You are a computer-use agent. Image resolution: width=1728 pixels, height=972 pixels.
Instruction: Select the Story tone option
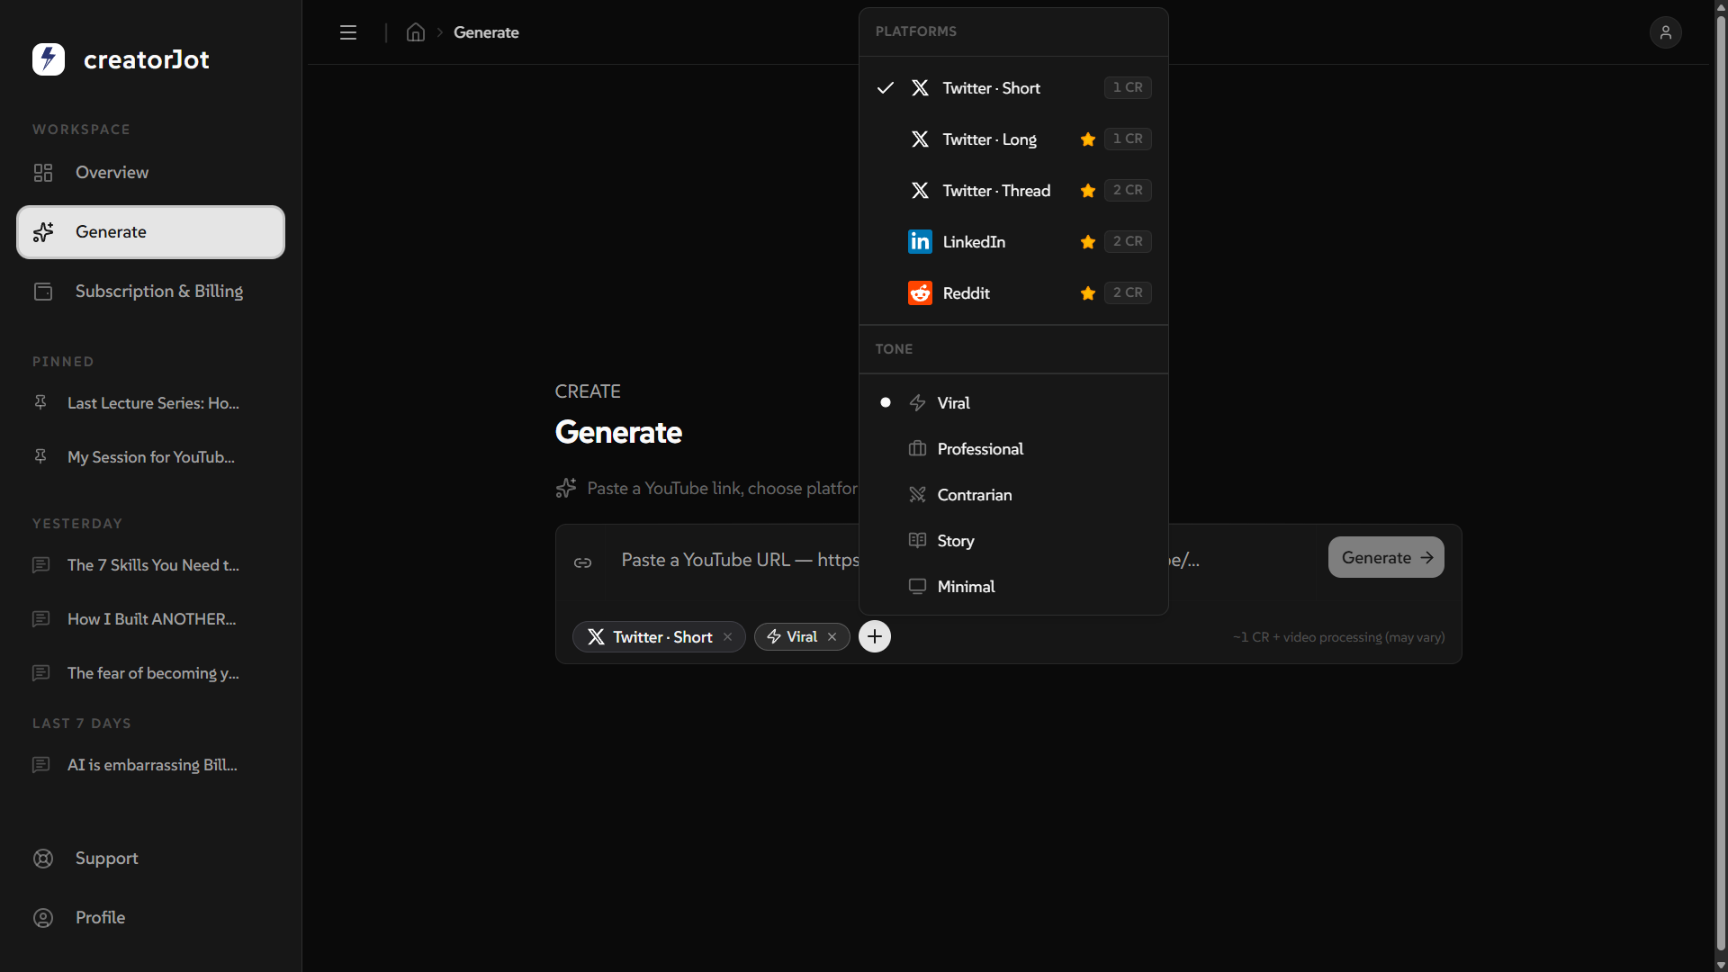pos(954,540)
